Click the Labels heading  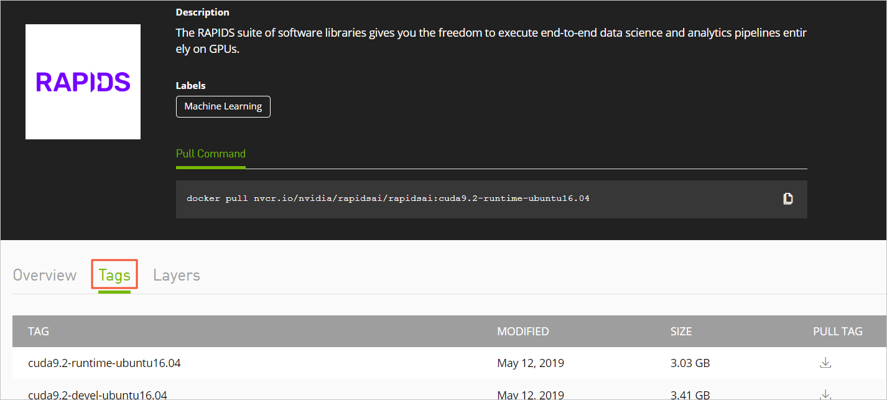[x=191, y=85]
